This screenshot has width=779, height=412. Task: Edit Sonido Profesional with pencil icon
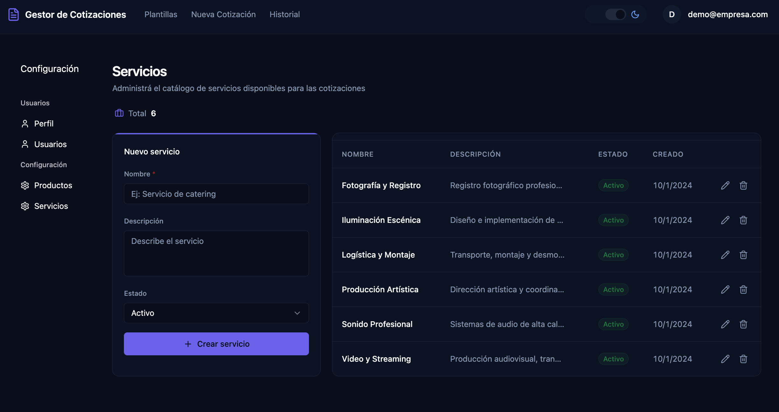(725, 324)
